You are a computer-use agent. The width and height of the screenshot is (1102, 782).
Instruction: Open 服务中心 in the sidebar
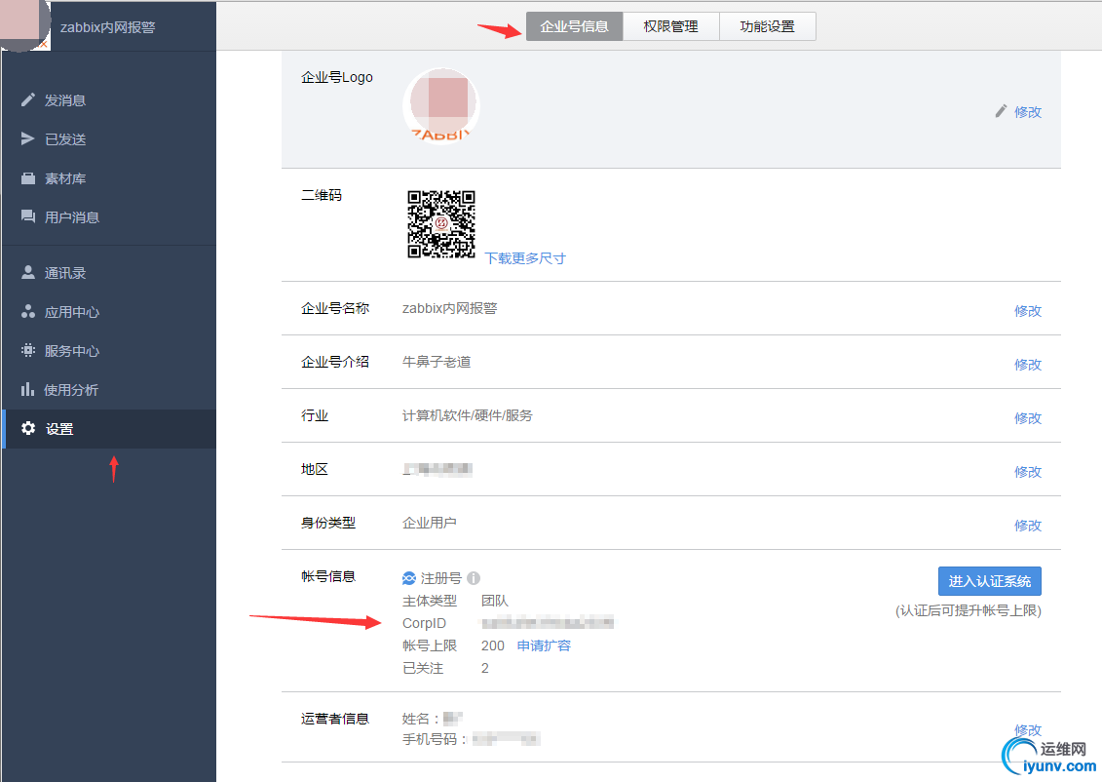pos(110,351)
